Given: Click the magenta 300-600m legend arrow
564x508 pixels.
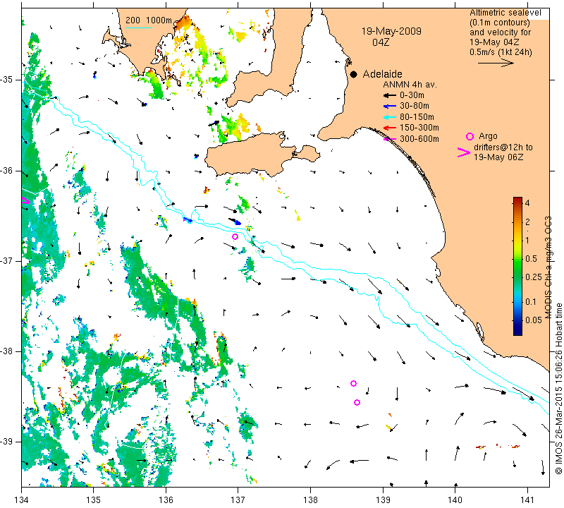Looking at the screenshot, I should click(x=390, y=139).
